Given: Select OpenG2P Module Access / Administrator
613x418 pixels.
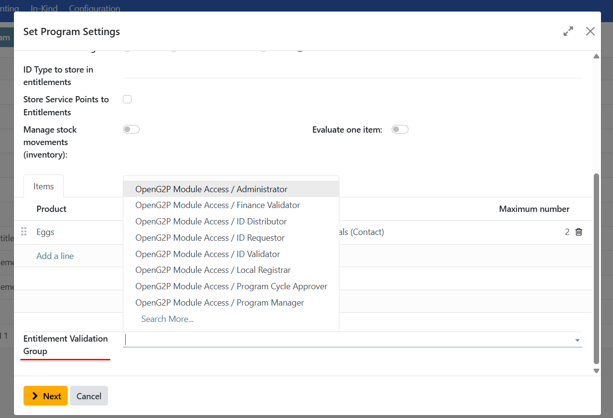Looking at the screenshot, I should (x=211, y=189).
